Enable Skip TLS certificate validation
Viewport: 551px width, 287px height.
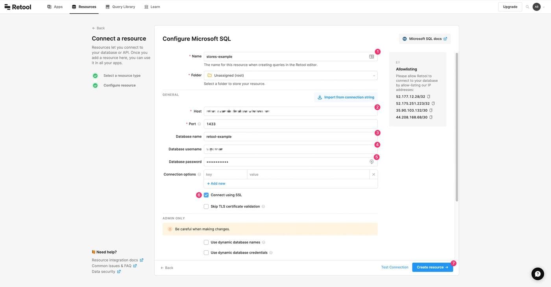[x=206, y=206]
